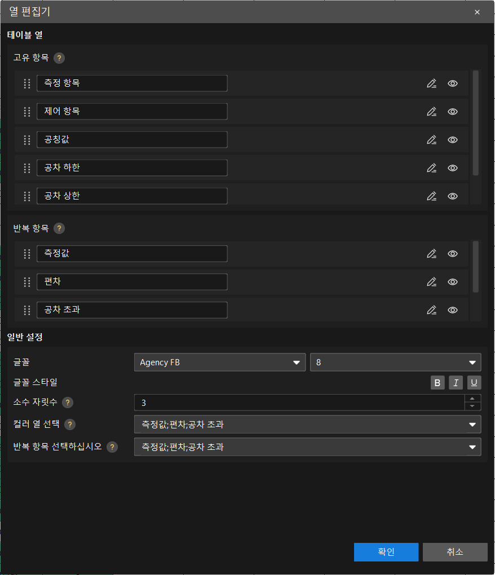495x575 pixels.
Task: Close the 열 편집기 dialog
Action: [x=477, y=12]
